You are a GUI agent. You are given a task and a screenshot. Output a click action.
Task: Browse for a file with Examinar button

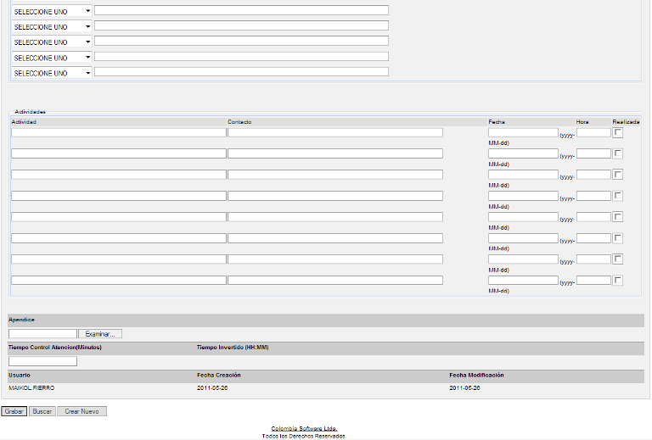pos(102,334)
